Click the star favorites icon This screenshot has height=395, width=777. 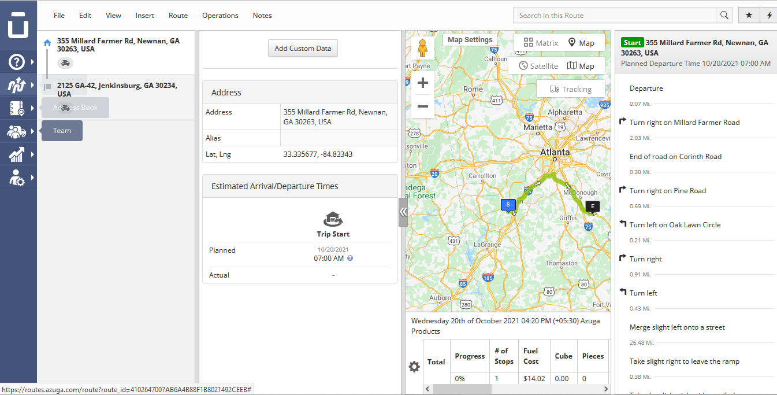(749, 15)
